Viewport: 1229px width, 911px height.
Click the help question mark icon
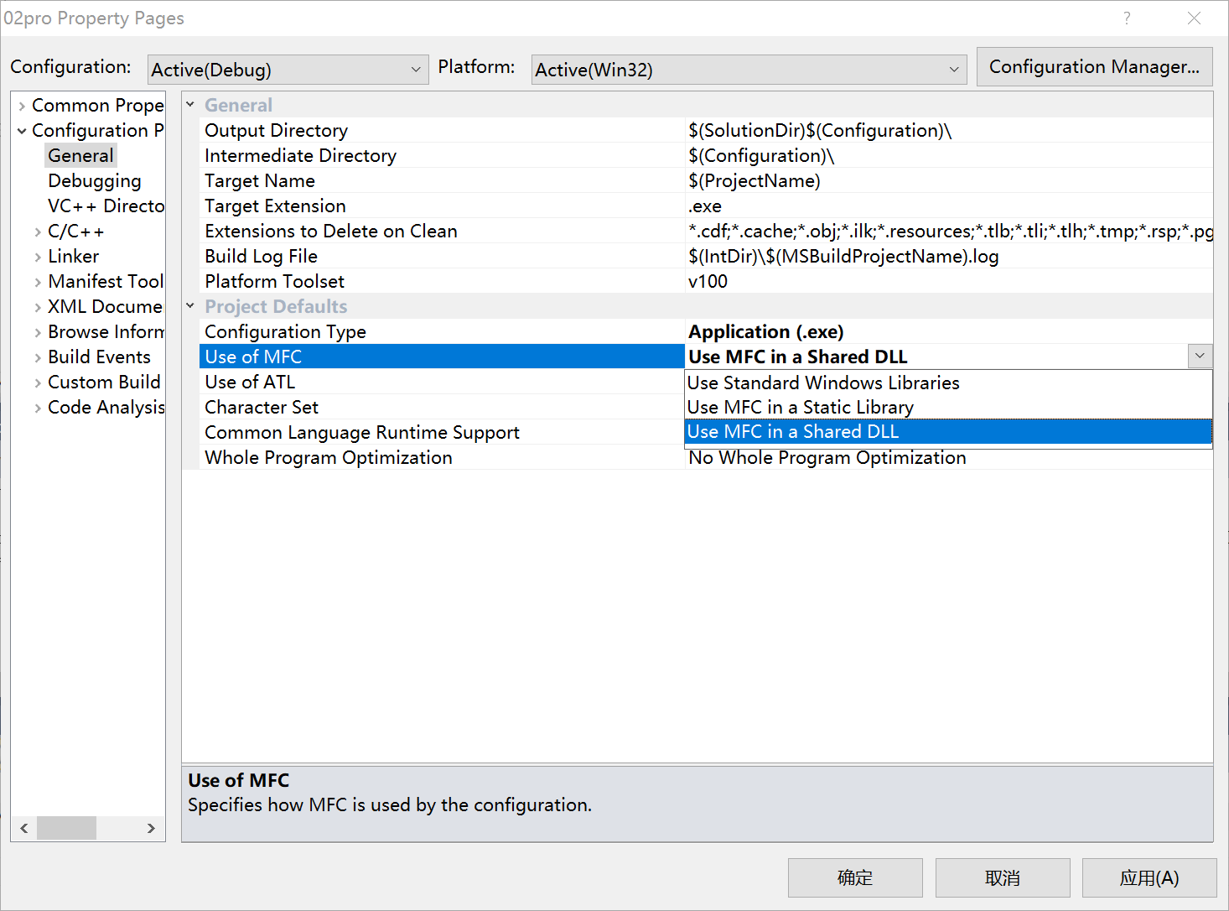[1127, 18]
